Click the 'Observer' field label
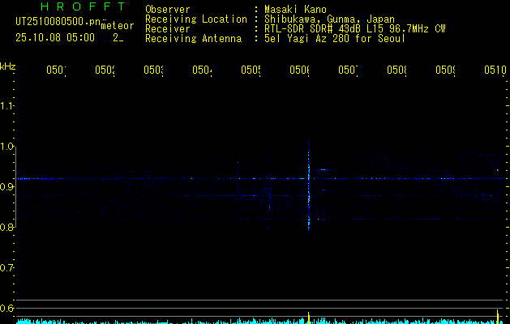Image resolution: width=510 pixels, height=324 pixels. pos(168,10)
